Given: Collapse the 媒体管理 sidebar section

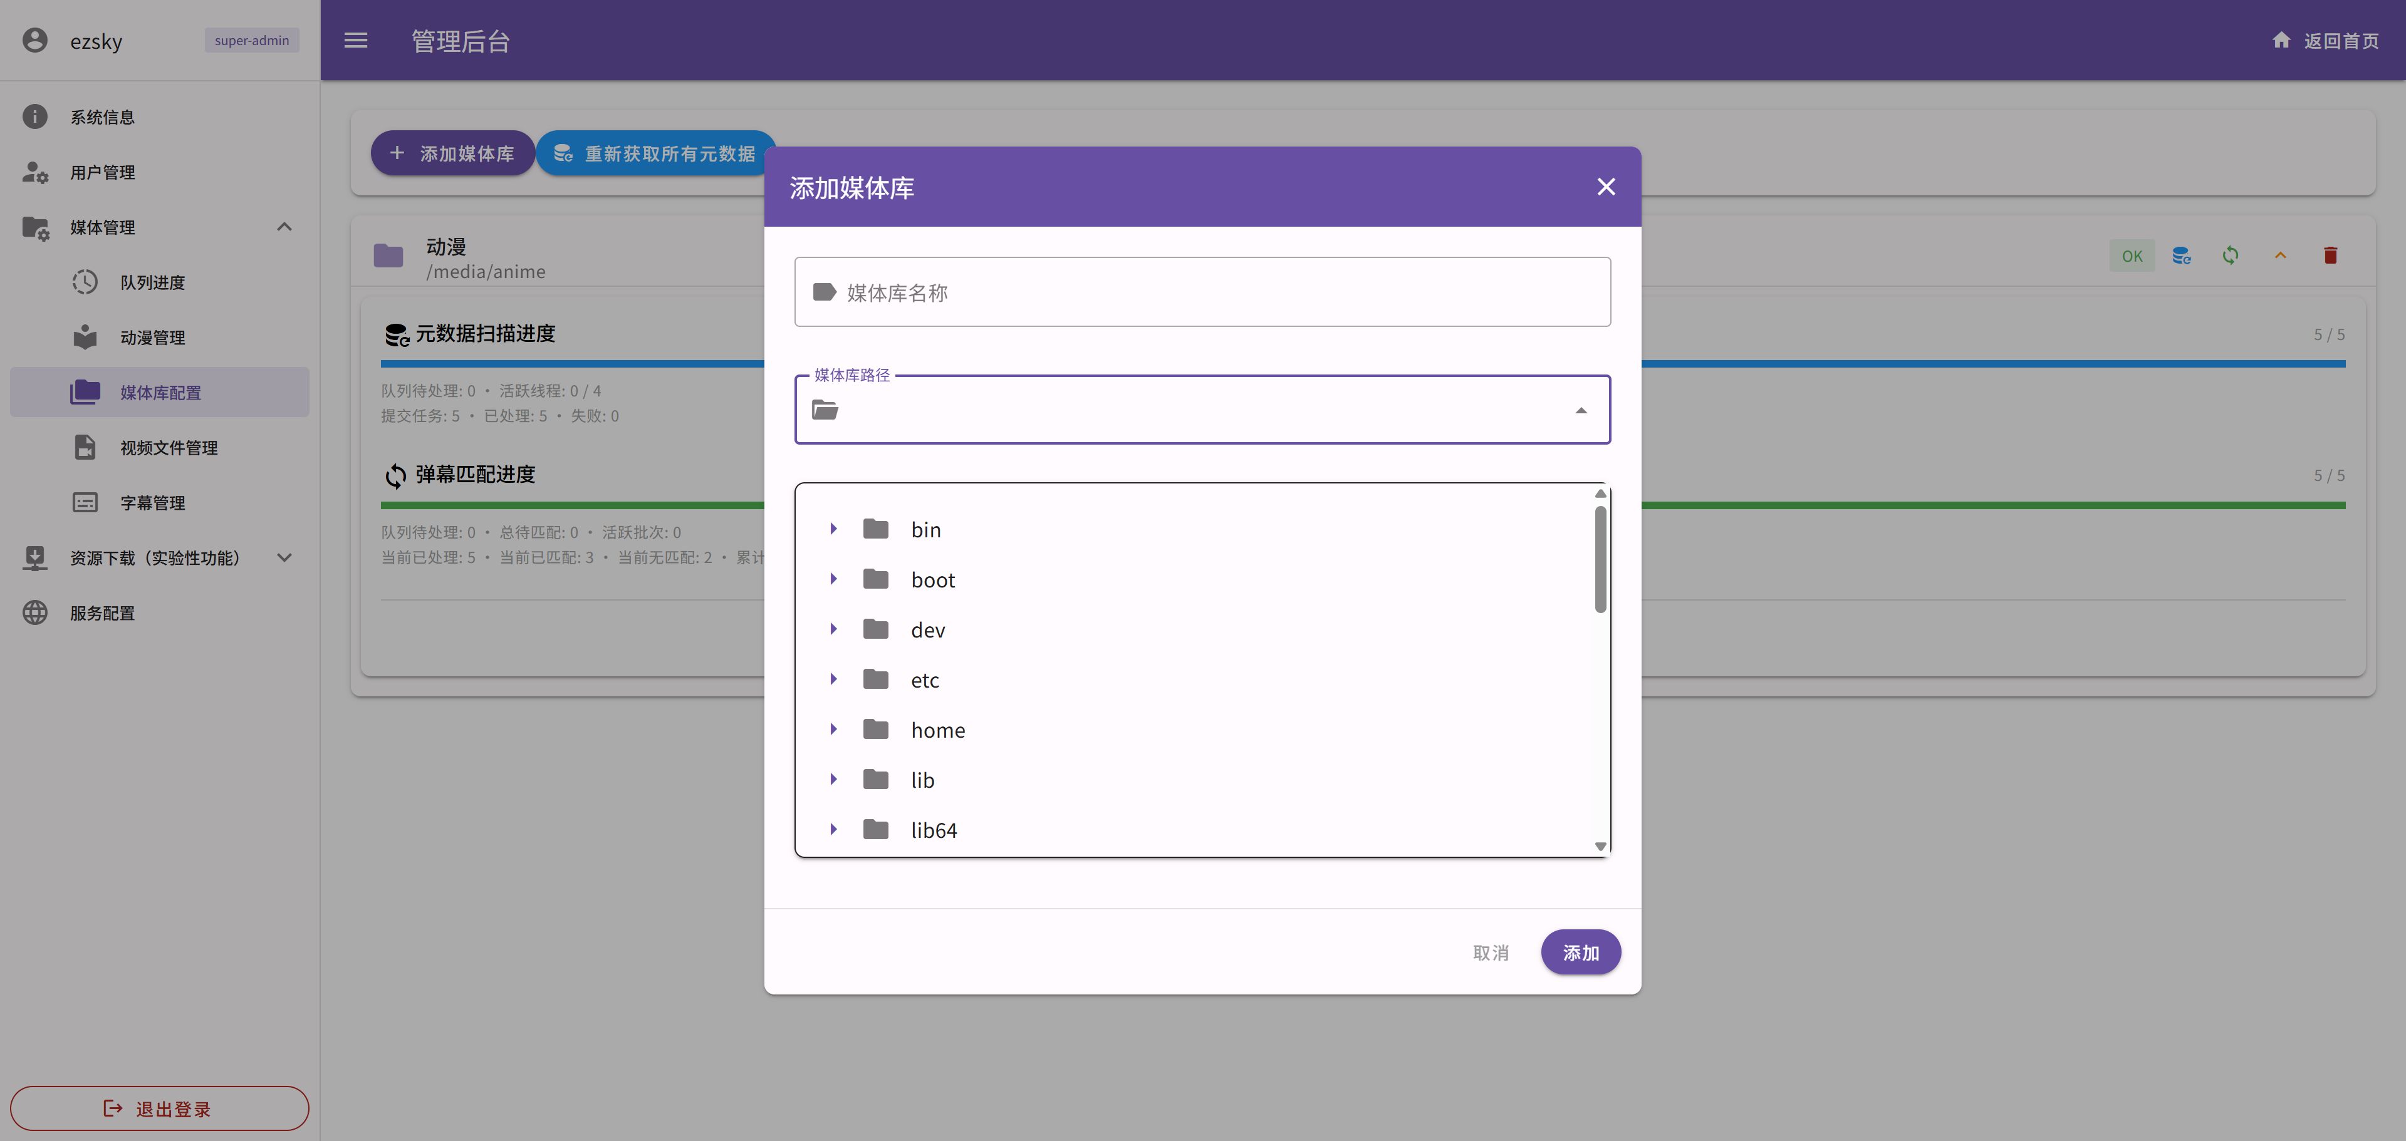Looking at the screenshot, I should (x=284, y=227).
